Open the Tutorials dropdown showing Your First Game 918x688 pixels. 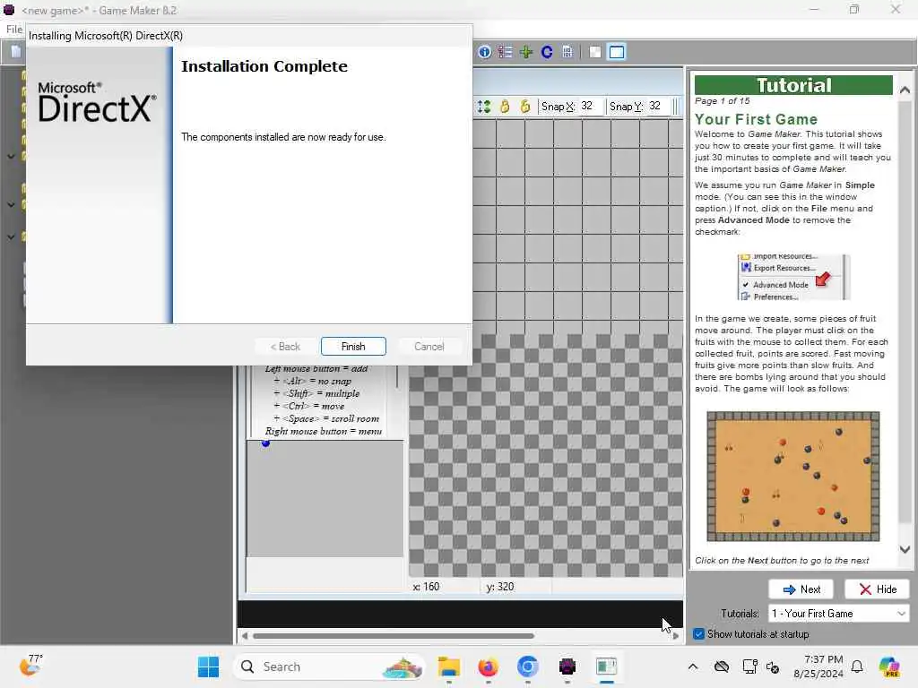pos(838,613)
